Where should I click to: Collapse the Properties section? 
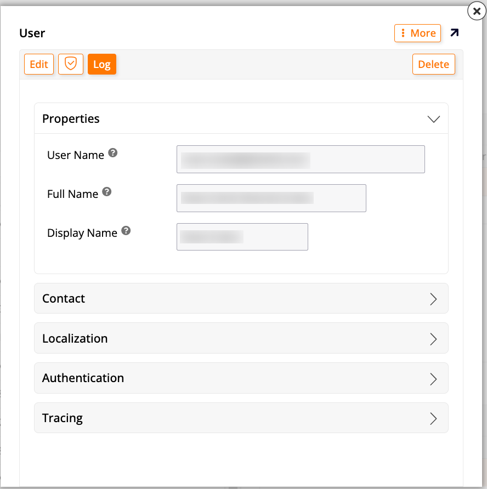pyautogui.click(x=433, y=118)
